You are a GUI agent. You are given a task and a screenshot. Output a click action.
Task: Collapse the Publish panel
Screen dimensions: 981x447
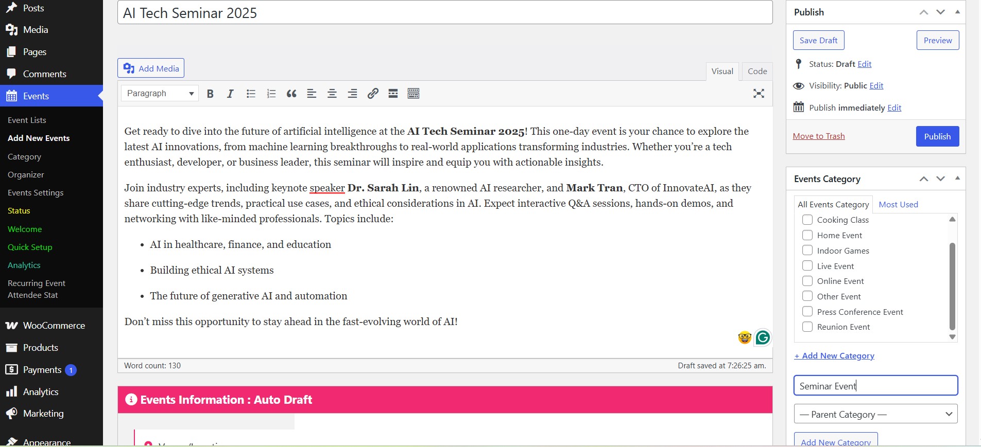[x=957, y=12]
